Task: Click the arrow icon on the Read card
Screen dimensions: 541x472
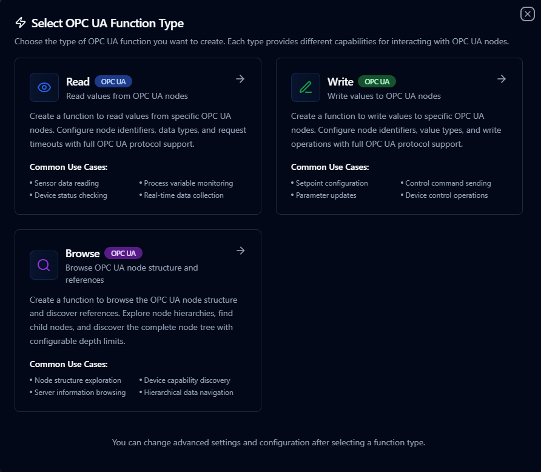Action: 240,79
